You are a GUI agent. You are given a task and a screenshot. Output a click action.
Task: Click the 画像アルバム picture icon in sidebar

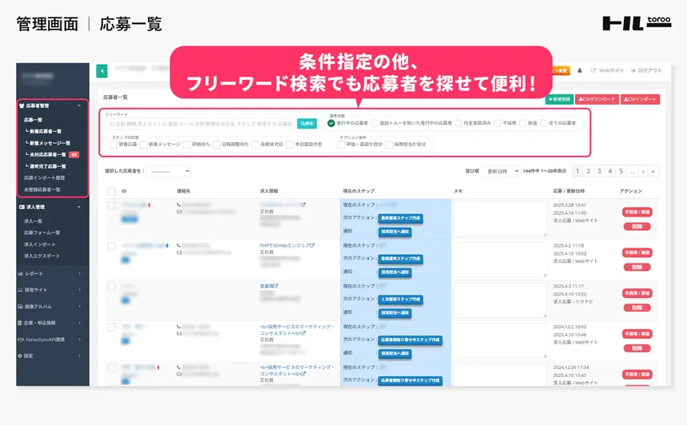[20, 307]
